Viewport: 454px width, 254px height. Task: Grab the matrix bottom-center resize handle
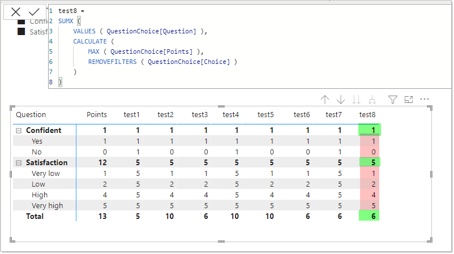coord(221,241)
